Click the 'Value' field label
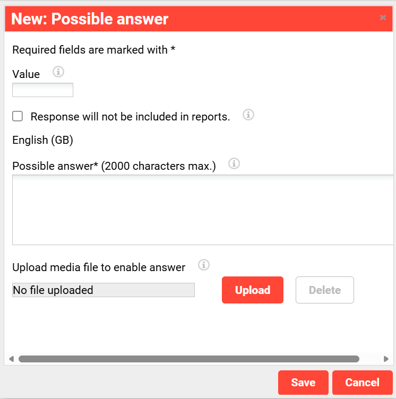 [x=26, y=74]
